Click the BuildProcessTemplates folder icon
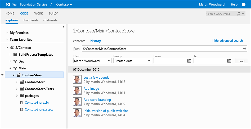Screen dimensions: 251x129 15,55
